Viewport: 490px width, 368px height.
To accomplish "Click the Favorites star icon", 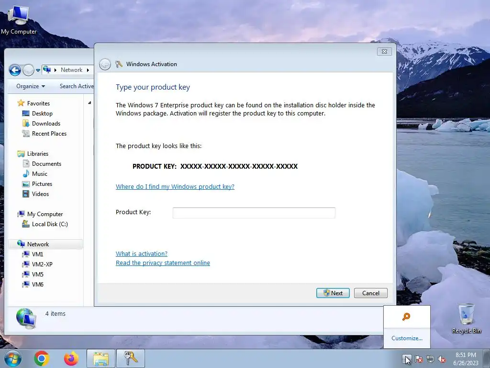I will pyautogui.click(x=21, y=103).
